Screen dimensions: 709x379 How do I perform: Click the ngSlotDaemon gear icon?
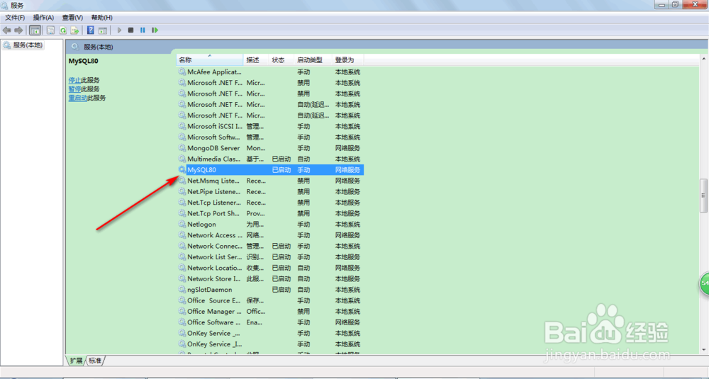[182, 290]
